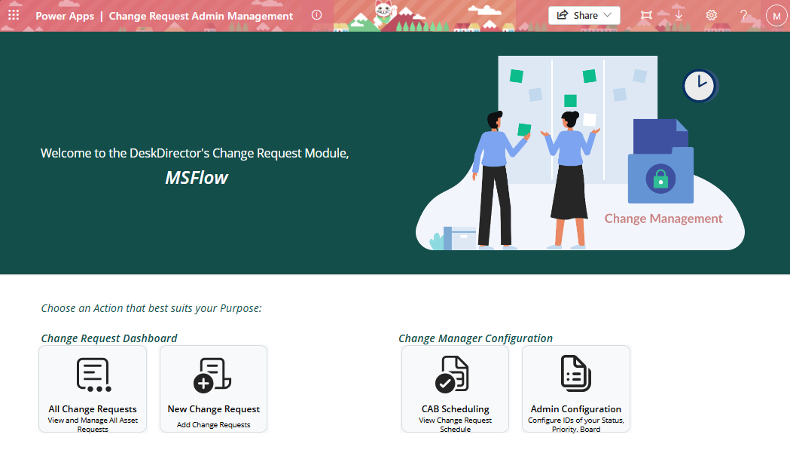Open the All Change Requests card label

pos(93,409)
